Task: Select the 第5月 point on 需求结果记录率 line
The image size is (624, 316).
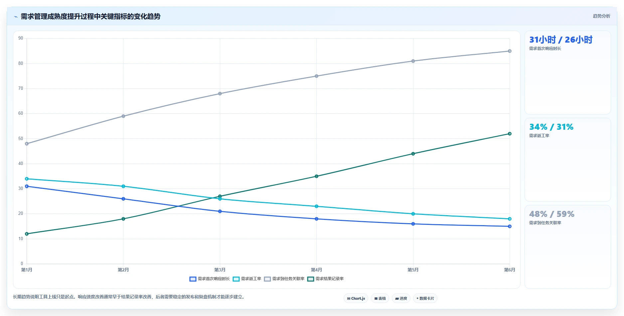Action: click(413, 154)
